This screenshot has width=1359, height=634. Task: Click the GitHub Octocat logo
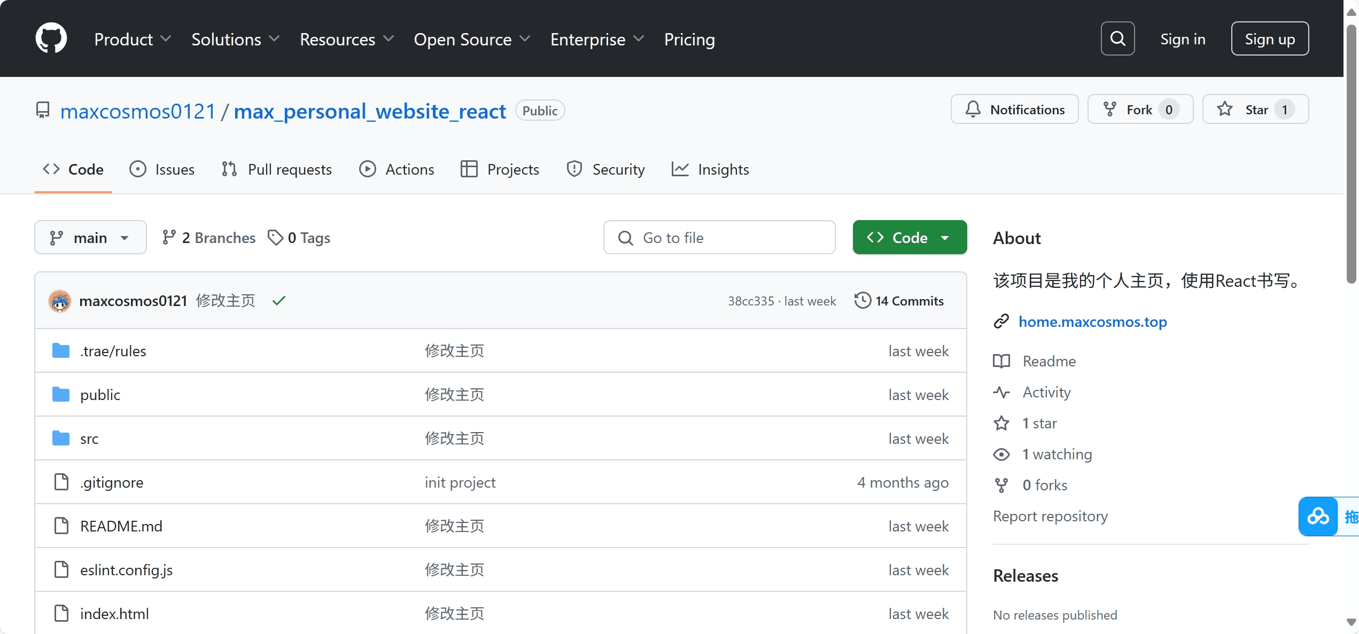51,38
